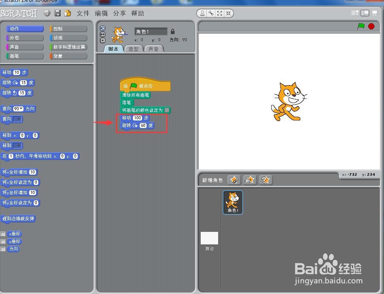Screen dimensions: 384x294
Task: Enable the 方向 stage display checkbox
Action: tap(3, 249)
